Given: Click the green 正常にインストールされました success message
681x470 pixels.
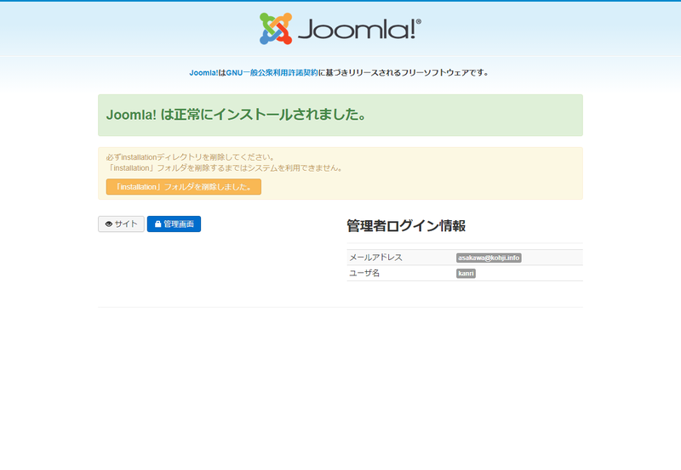Looking at the screenshot, I should click(x=237, y=115).
